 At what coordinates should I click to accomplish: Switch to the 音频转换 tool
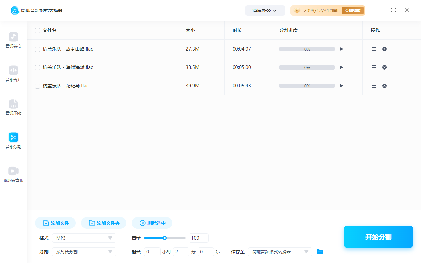[x=13, y=40]
